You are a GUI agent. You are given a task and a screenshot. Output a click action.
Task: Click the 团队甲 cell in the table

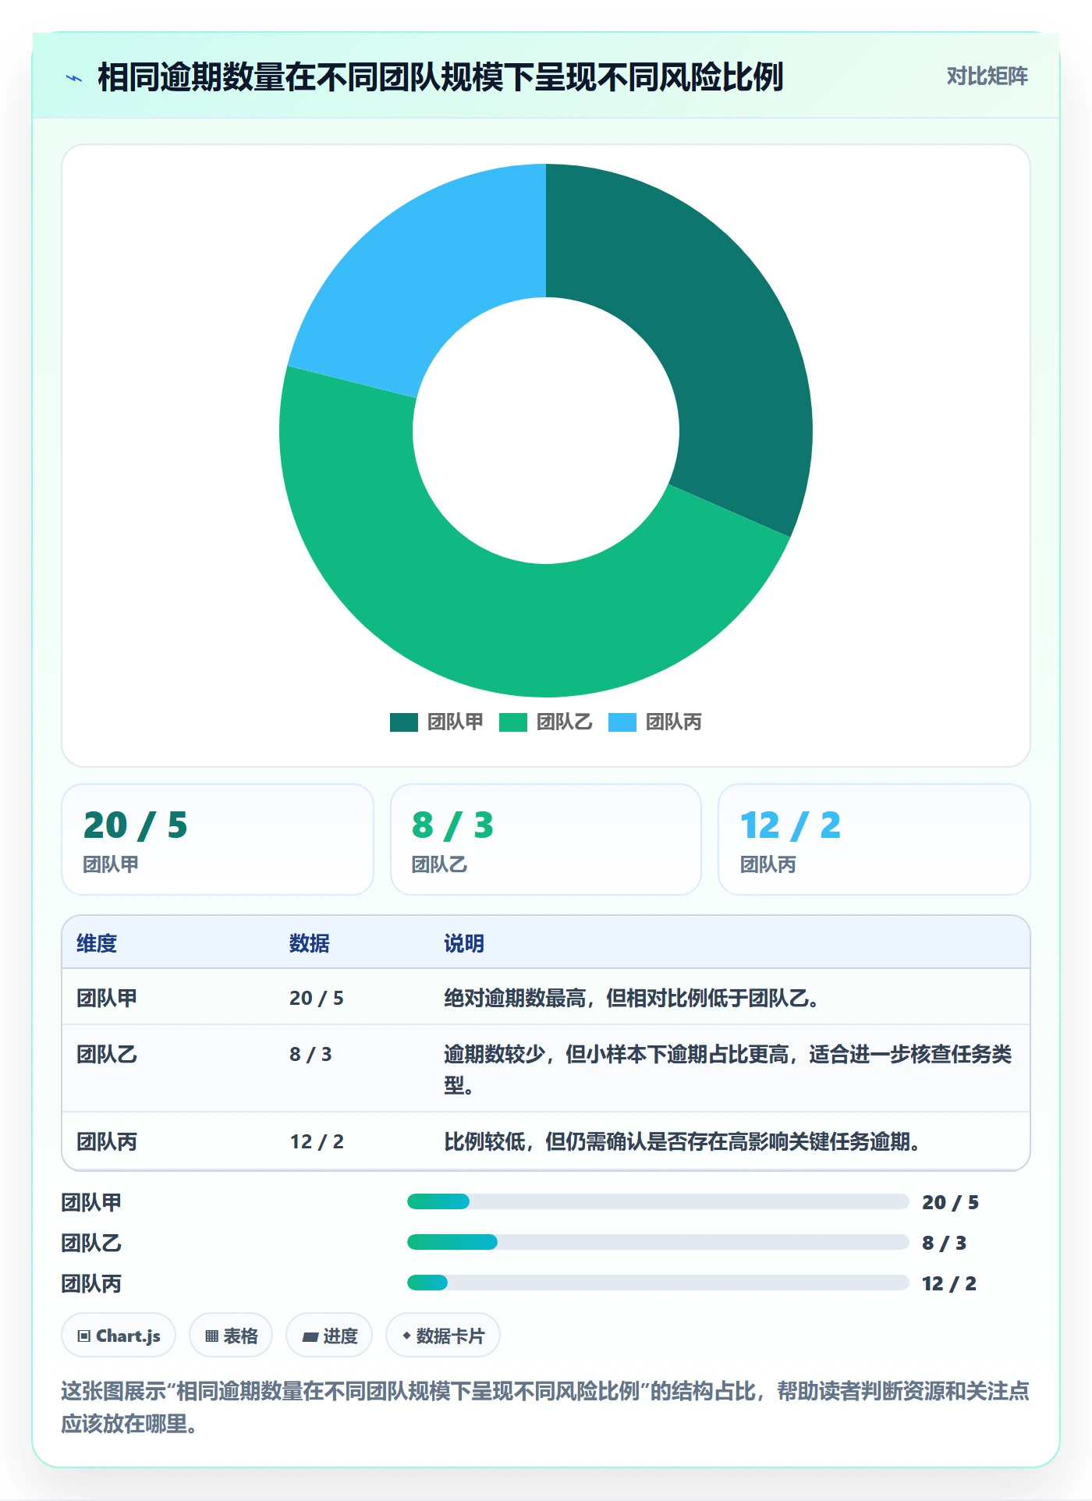(x=107, y=998)
